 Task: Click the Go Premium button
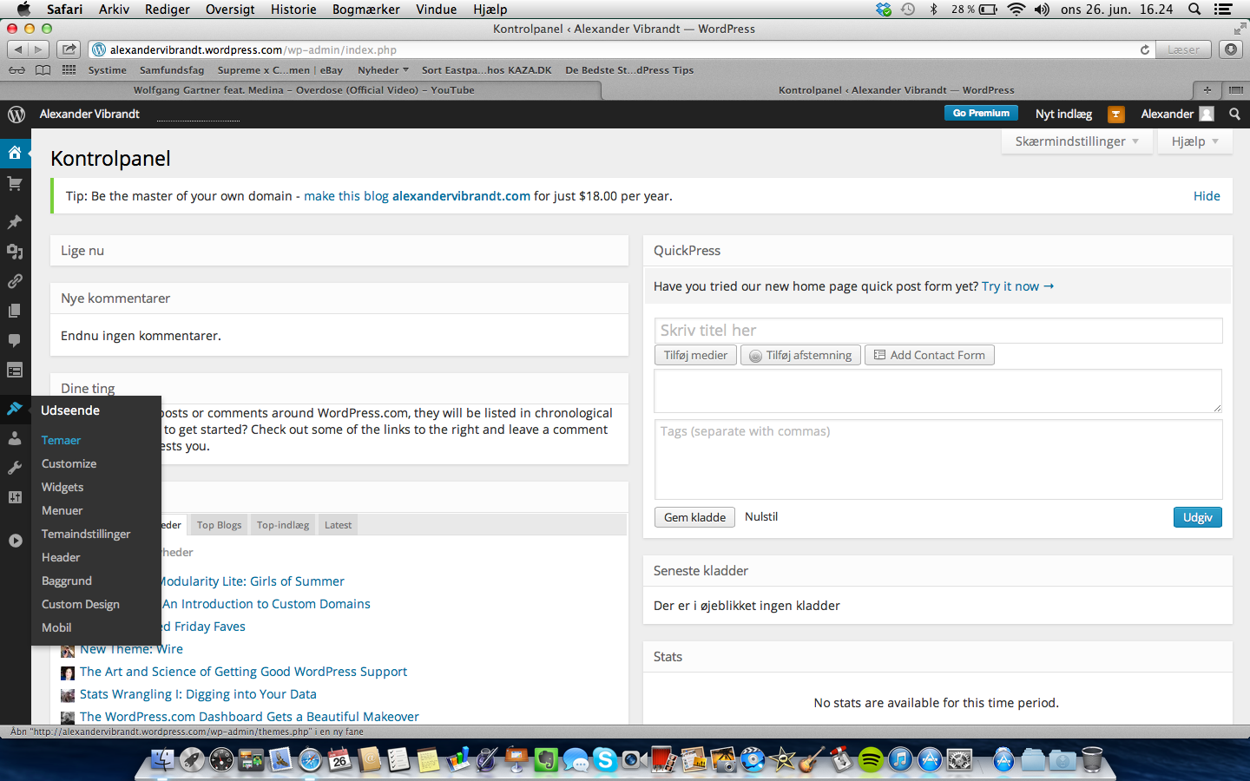click(981, 113)
